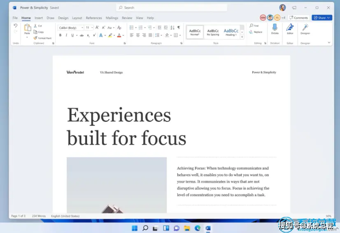
Task: Decrease the paragraph indent
Action: click(160, 27)
